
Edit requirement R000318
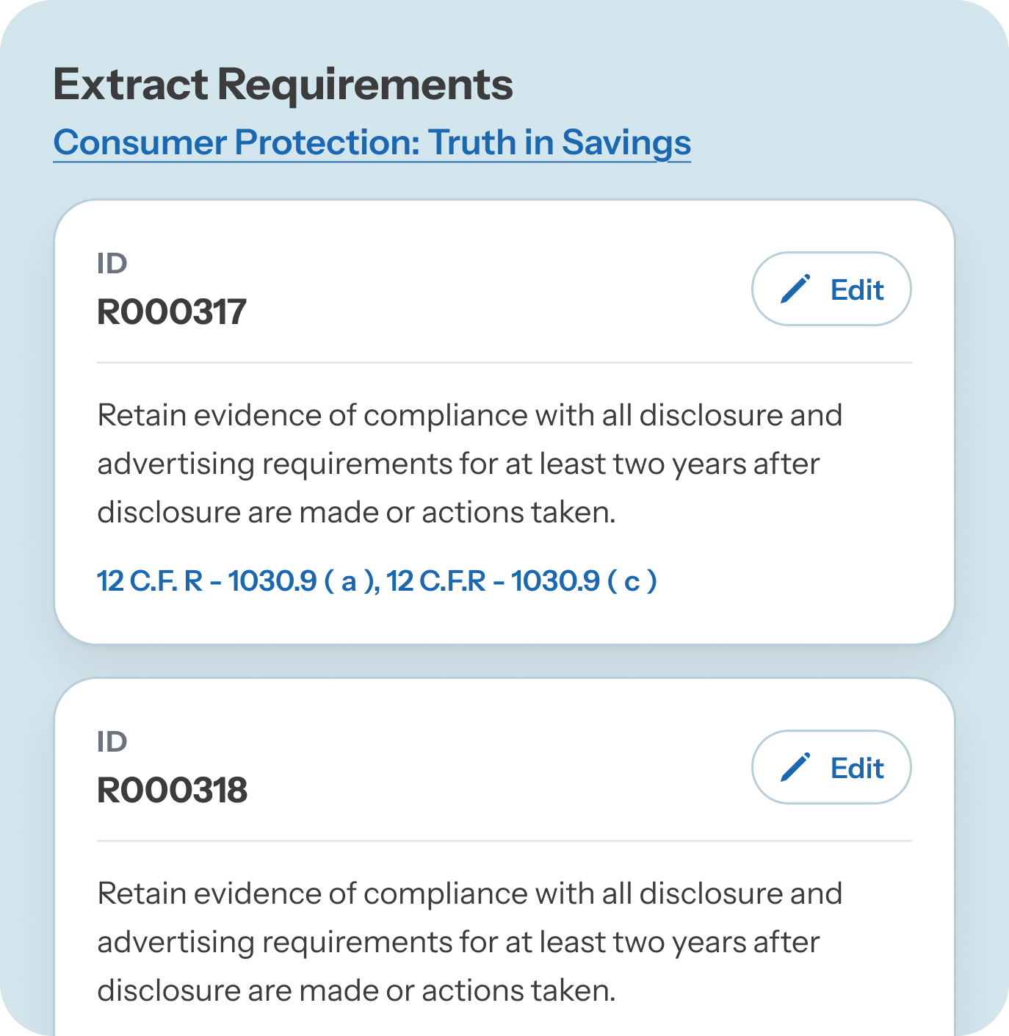tap(831, 767)
